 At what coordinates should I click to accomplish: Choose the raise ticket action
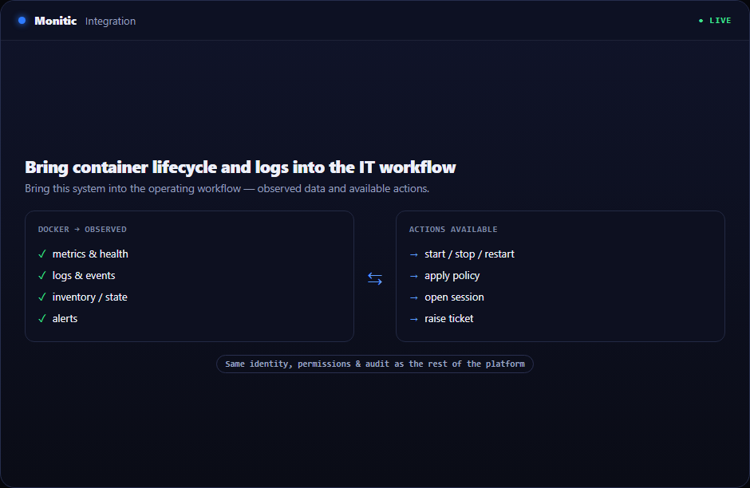tap(448, 318)
